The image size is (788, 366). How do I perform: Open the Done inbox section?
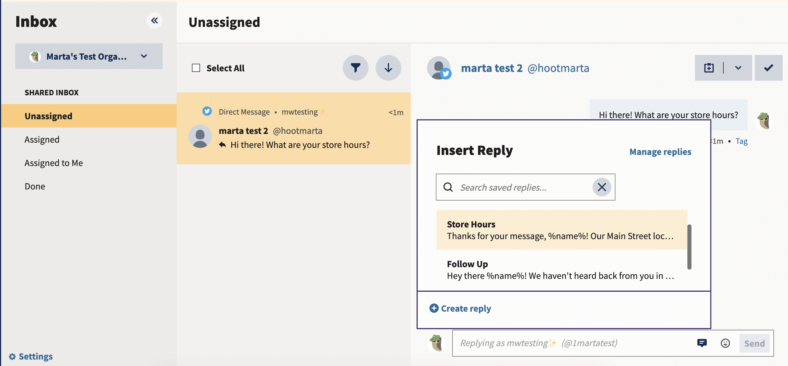35,186
